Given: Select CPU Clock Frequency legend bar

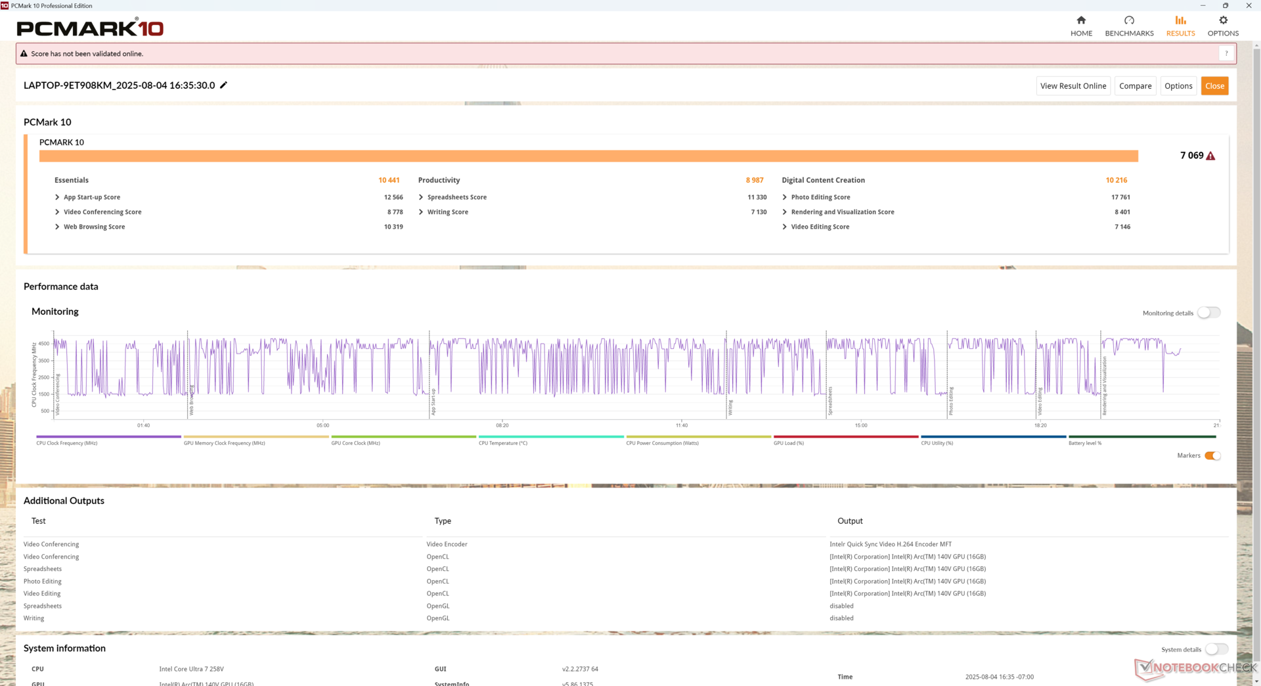Looking at the screenshot, I should (108, 436).
